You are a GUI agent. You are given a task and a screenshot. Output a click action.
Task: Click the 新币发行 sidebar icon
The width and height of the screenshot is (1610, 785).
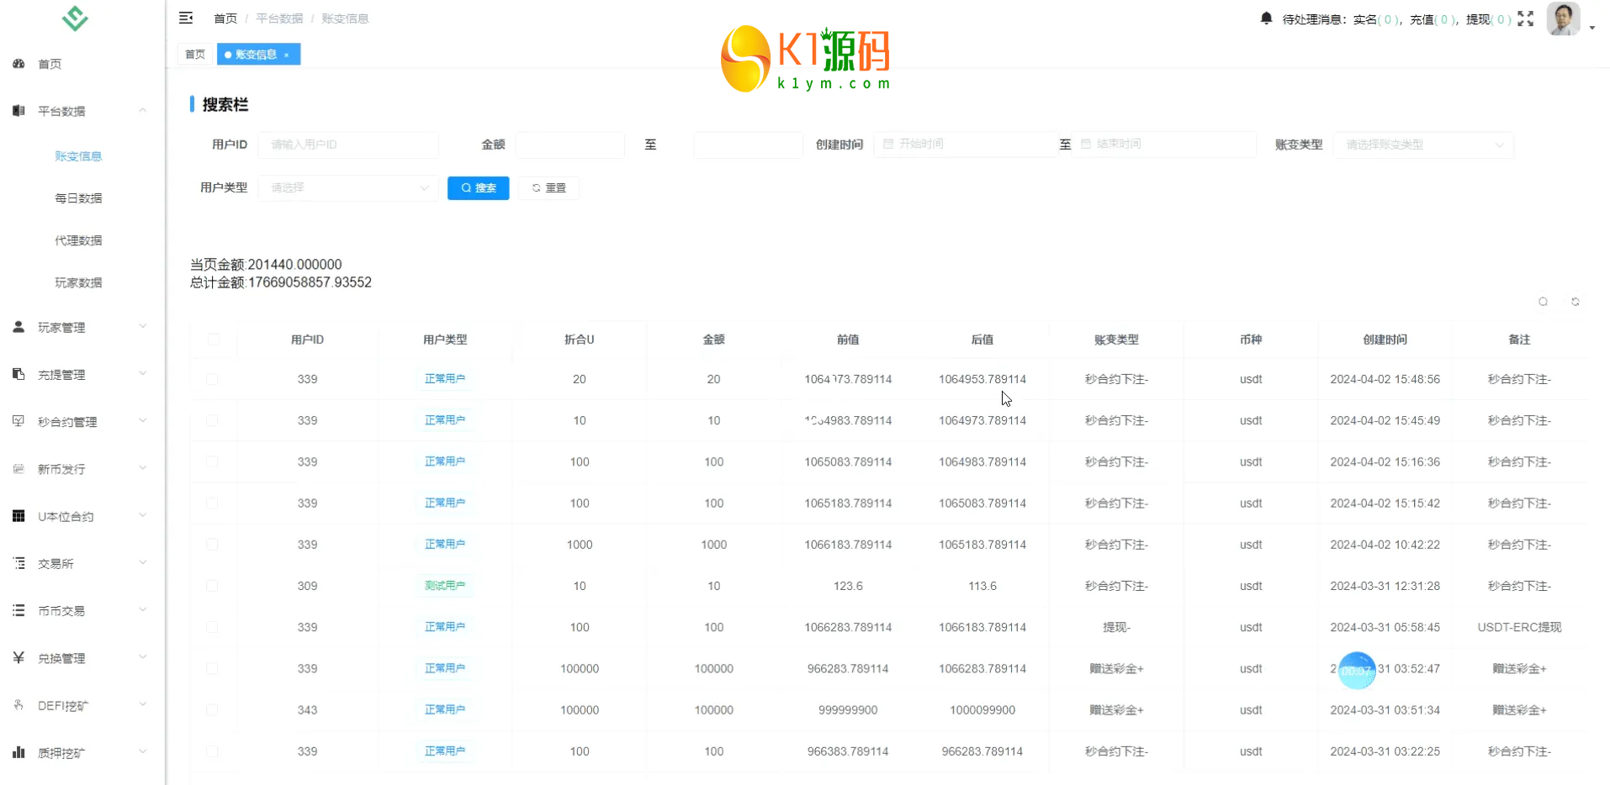tap(19, 469)
